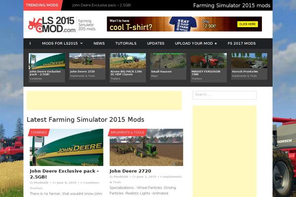Image resolution: width=296 pixels, height=197 pixels.
Task: Go to the Tutorials section
Action: [126, 43]
